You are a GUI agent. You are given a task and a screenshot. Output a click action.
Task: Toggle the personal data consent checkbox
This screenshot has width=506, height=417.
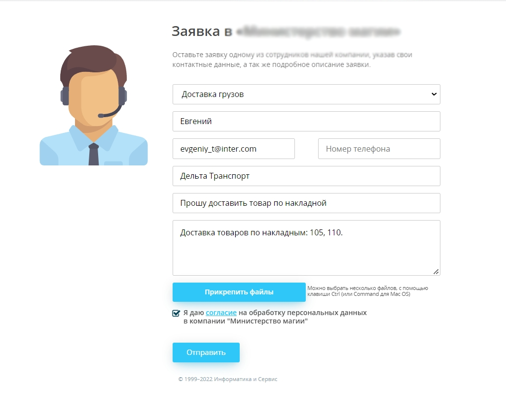[x=176, y=313]
